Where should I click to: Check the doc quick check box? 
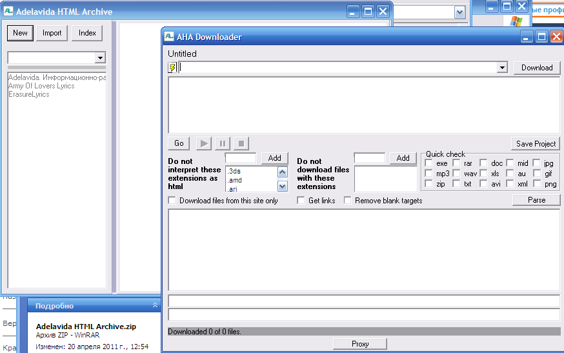[483, 163]
